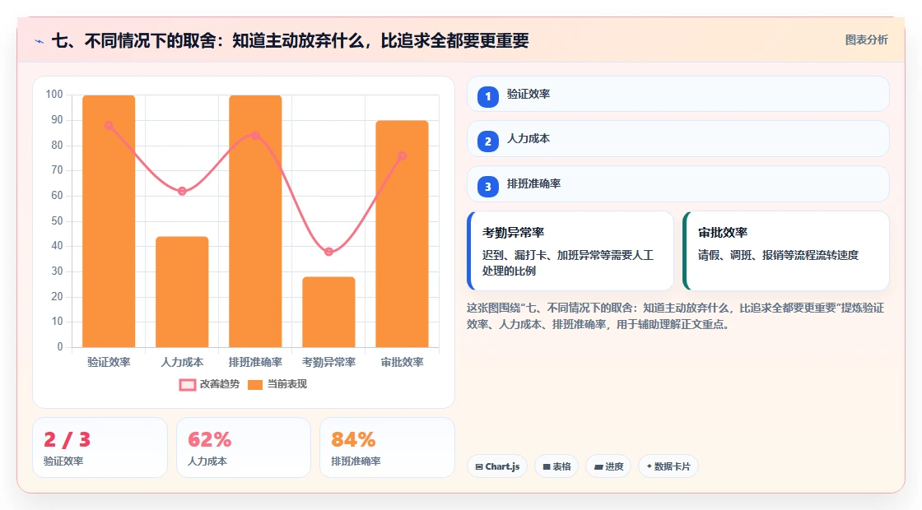Click the description starting 迟到、漏打卡
The height and width of the screenshot is (510, 922).
point(568,262)
